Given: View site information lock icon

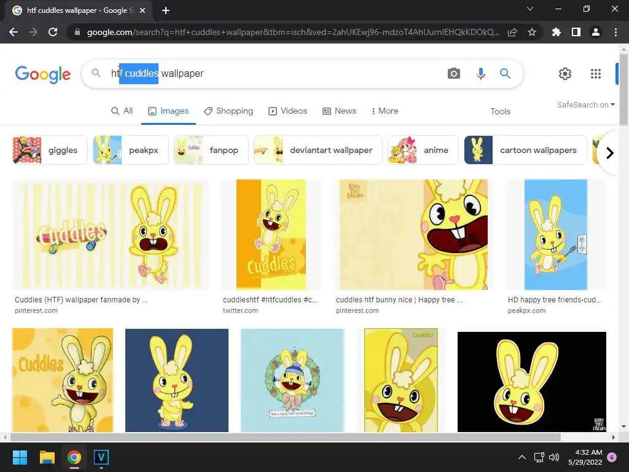Looking at the screenshot, I should [77, 32].
